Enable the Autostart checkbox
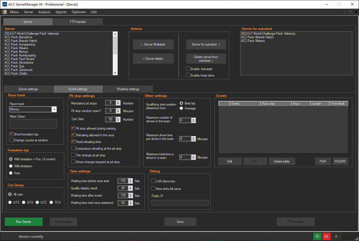Image resolution: width=359 pixels, height=241 pixels. [x=188, y=69]
